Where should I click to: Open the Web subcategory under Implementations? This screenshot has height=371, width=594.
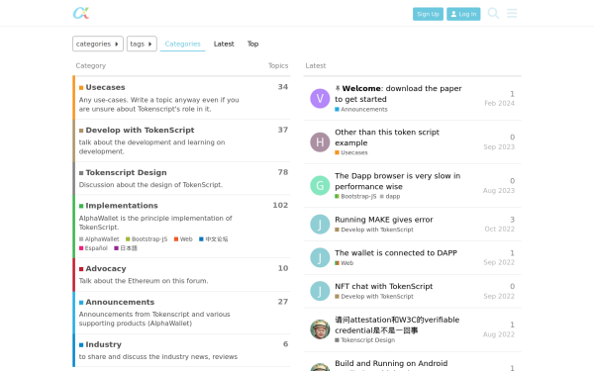[x=183, y=239]
